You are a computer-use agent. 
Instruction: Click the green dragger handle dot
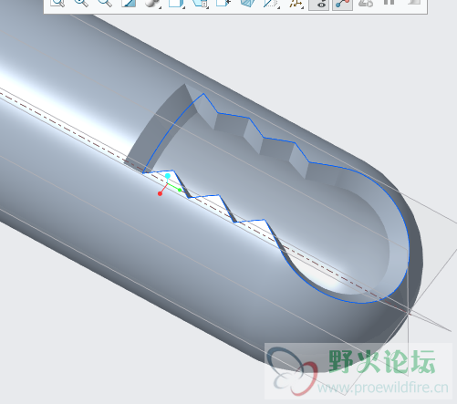(180, 190)
